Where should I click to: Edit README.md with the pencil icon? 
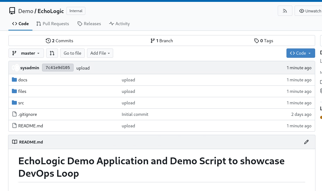pyautogui.click(x=306, y=142)
